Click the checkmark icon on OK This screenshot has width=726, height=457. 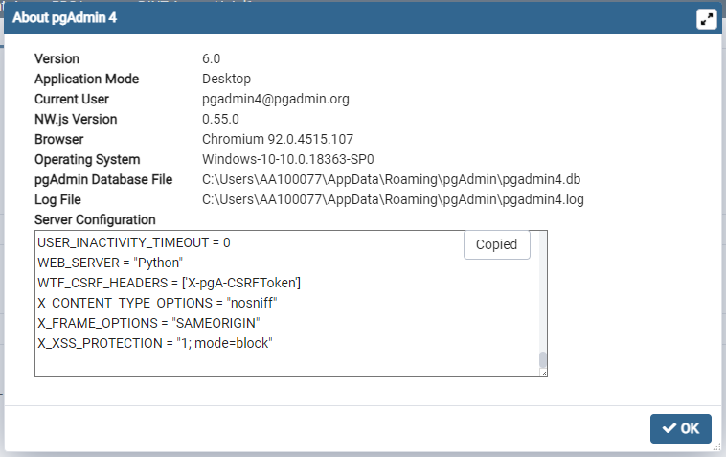tap(669, 428)
